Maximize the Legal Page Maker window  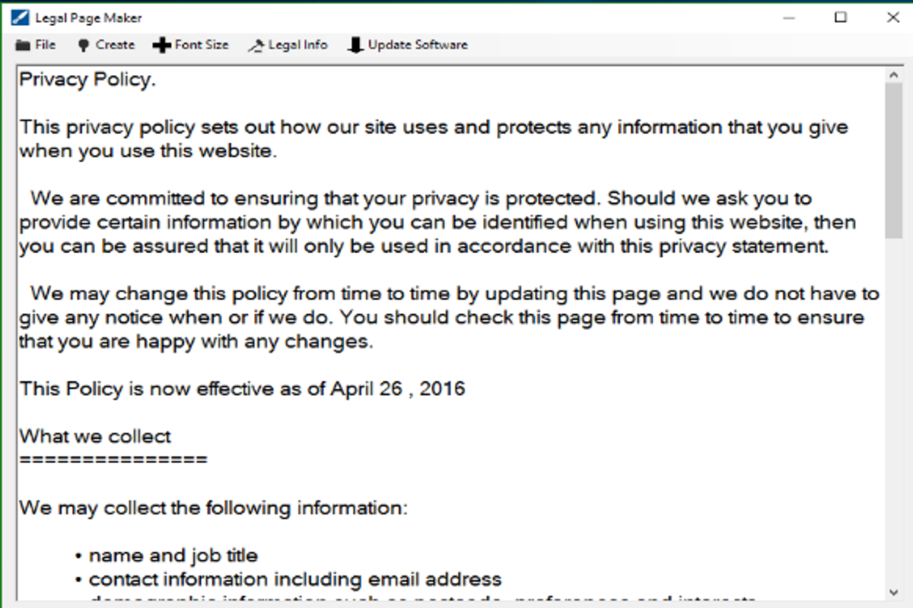(x=841, y=17)
